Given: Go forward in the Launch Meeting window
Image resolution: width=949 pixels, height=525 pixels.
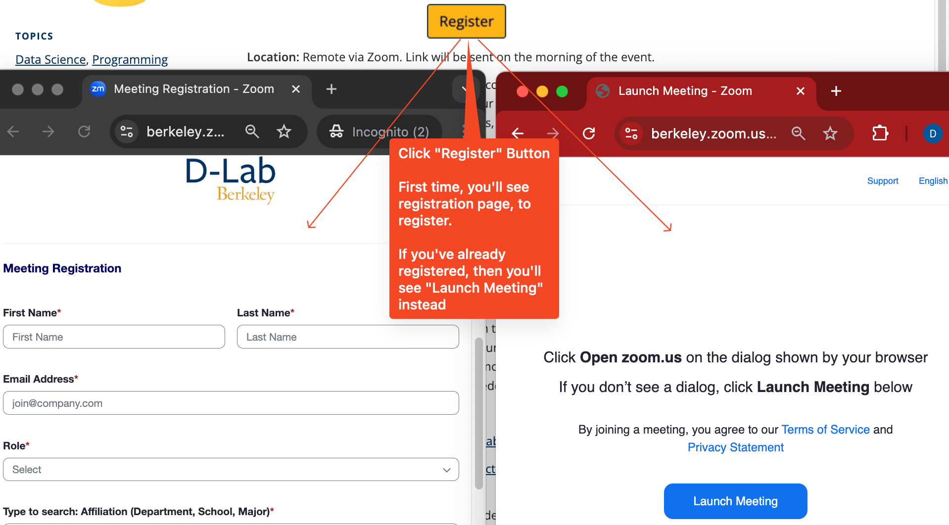Looking at the screenshot, I should tap(553, 133).
